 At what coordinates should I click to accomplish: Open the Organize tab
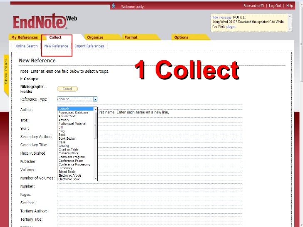tap(95, 37)
